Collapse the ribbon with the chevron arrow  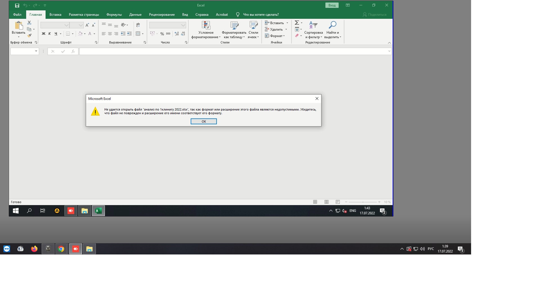[x=389, y=43]
